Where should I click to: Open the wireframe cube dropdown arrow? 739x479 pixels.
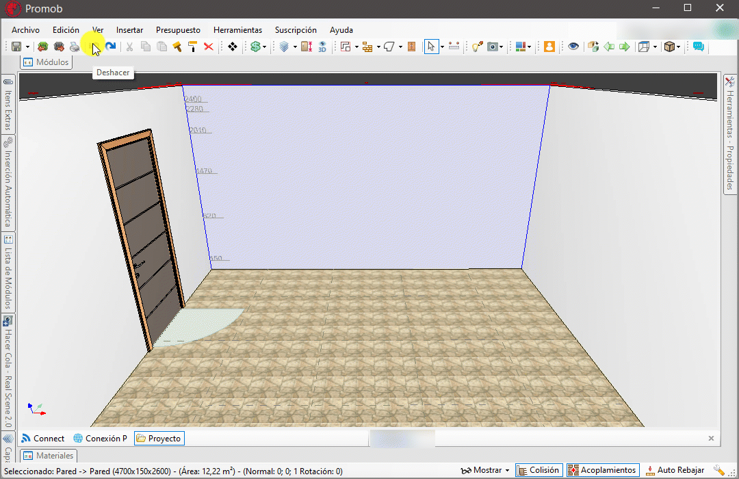pos(655,47)
